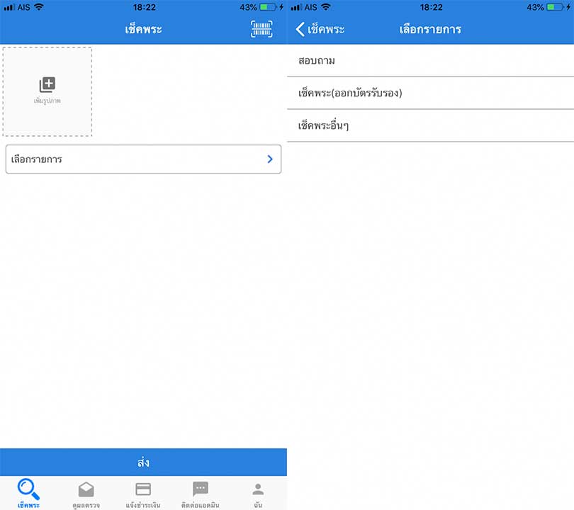This screenshot has height=510, width=574.
Task: Select the เช็คพระอื่นๆ option
Action: pyautogui.click(x=430, y=125)
